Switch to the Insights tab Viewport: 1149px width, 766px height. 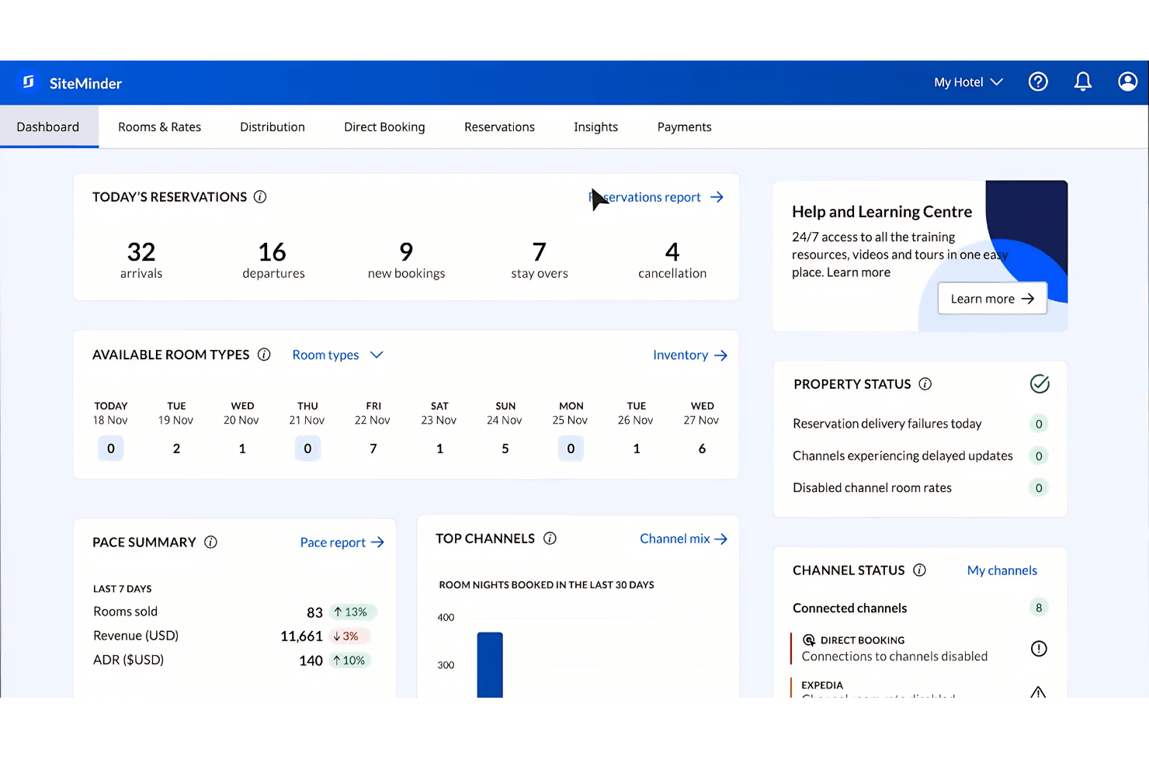click(x=595, y=127)
